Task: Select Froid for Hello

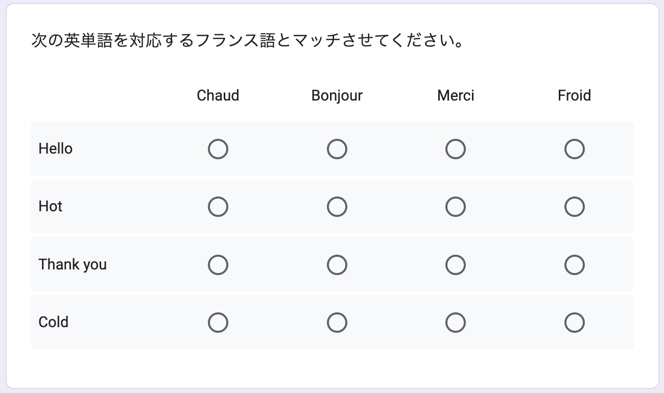Action: [574, 149]
